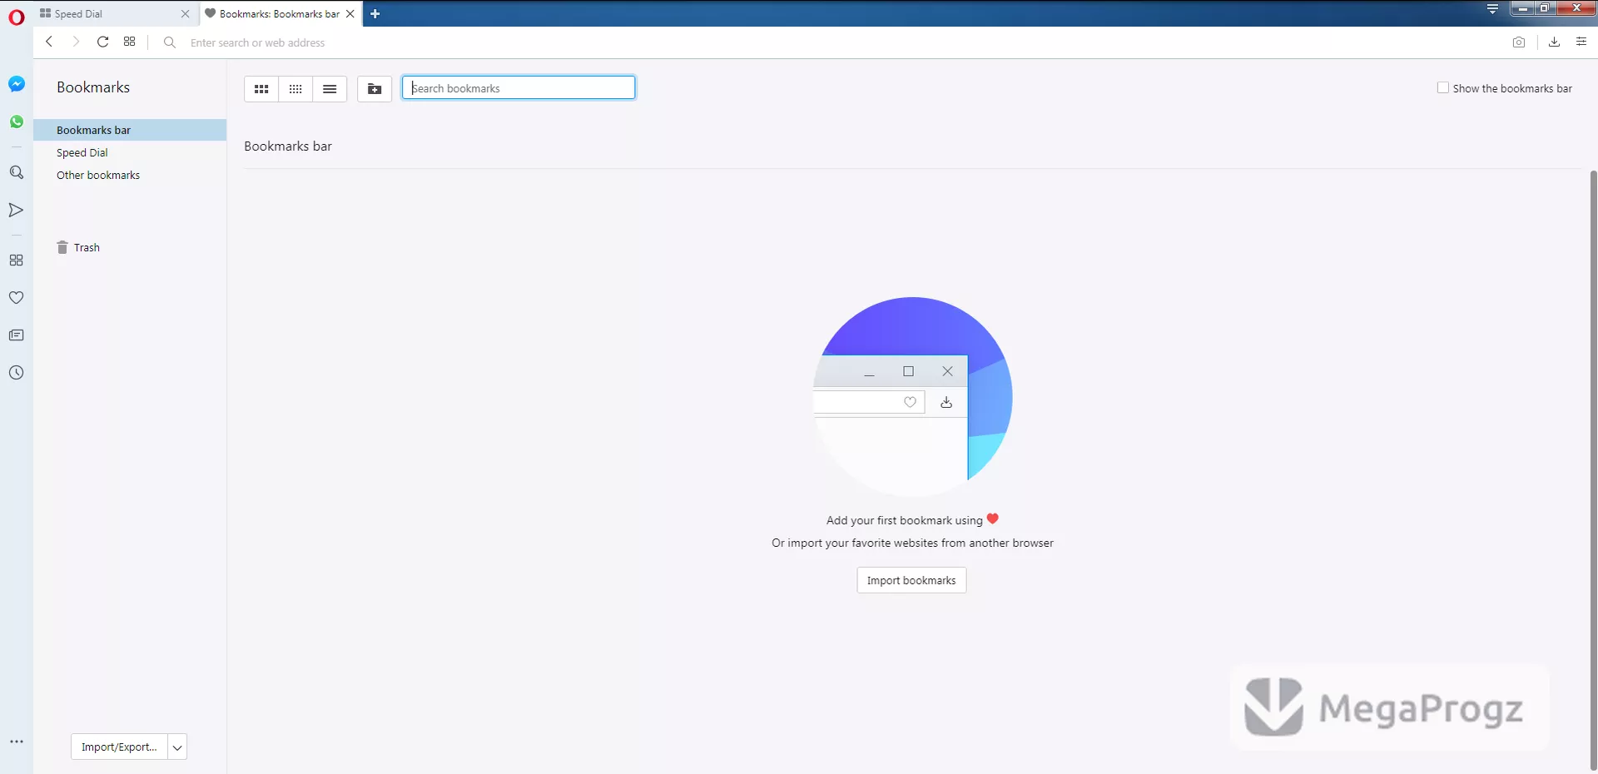The width and height of the screenshot is (1598, 774).
Task: Open sidebar setup three-dots menu
Action: click(x=17, y=741)
